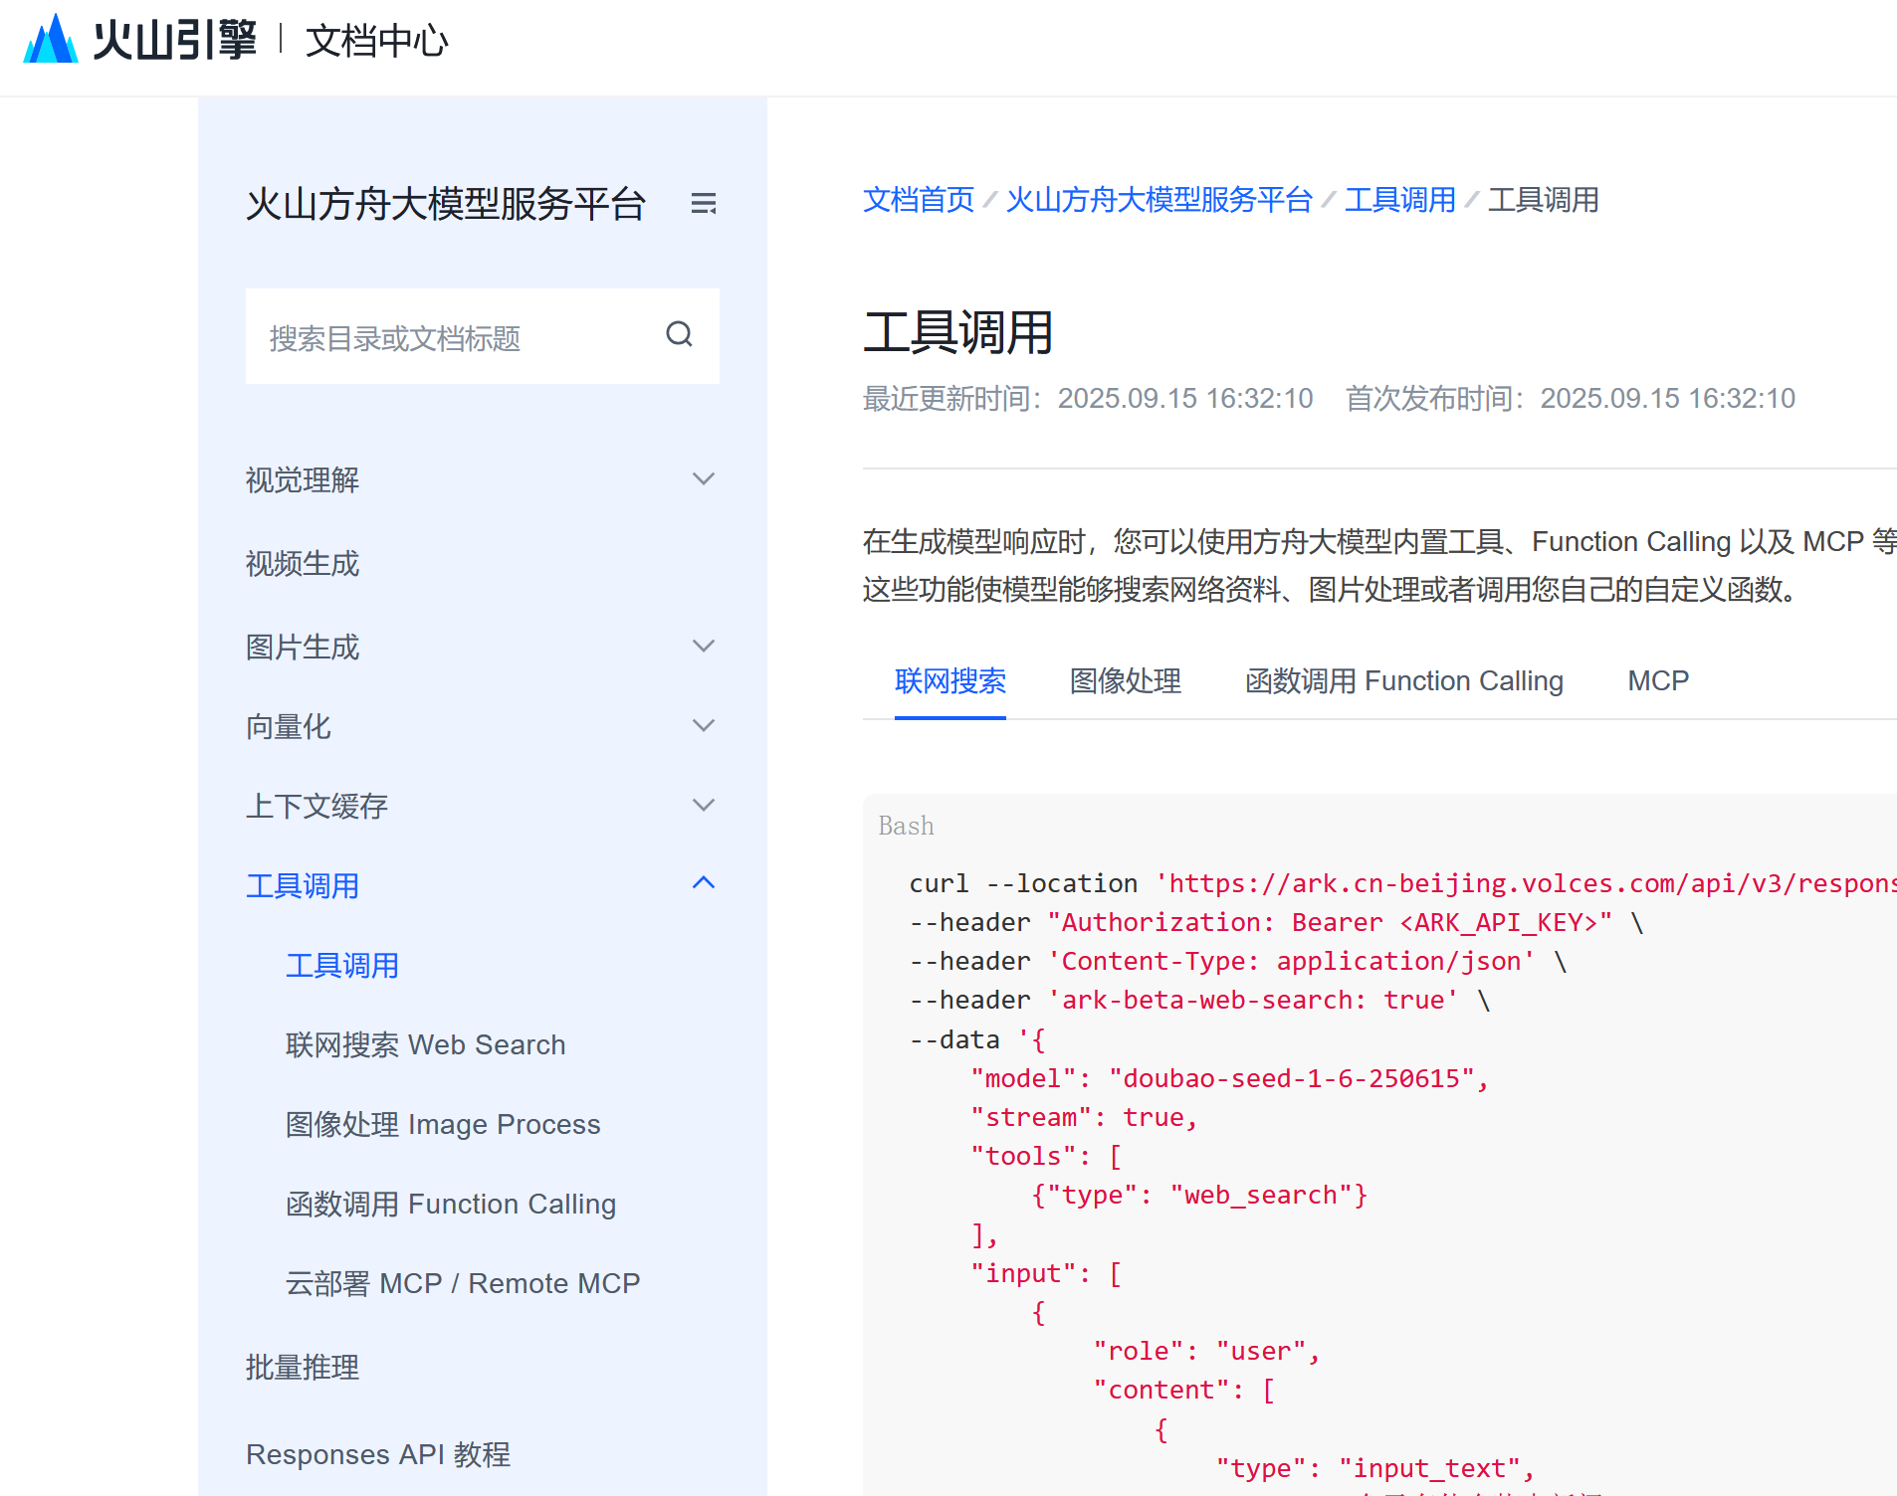The width and height of the screenshot is (1897, 1496).
Task: Open 云部署 MCP / Remote MCP item
Action: [x=463, y=1284]
